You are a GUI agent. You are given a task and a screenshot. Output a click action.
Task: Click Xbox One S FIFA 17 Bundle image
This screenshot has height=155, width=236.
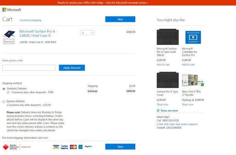[x=193, y=80]
